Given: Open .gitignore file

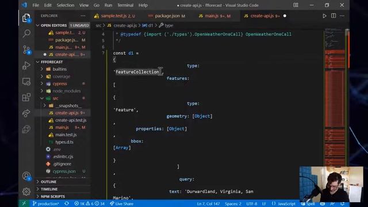Looking at the screenshot, I should coord(62,164).
